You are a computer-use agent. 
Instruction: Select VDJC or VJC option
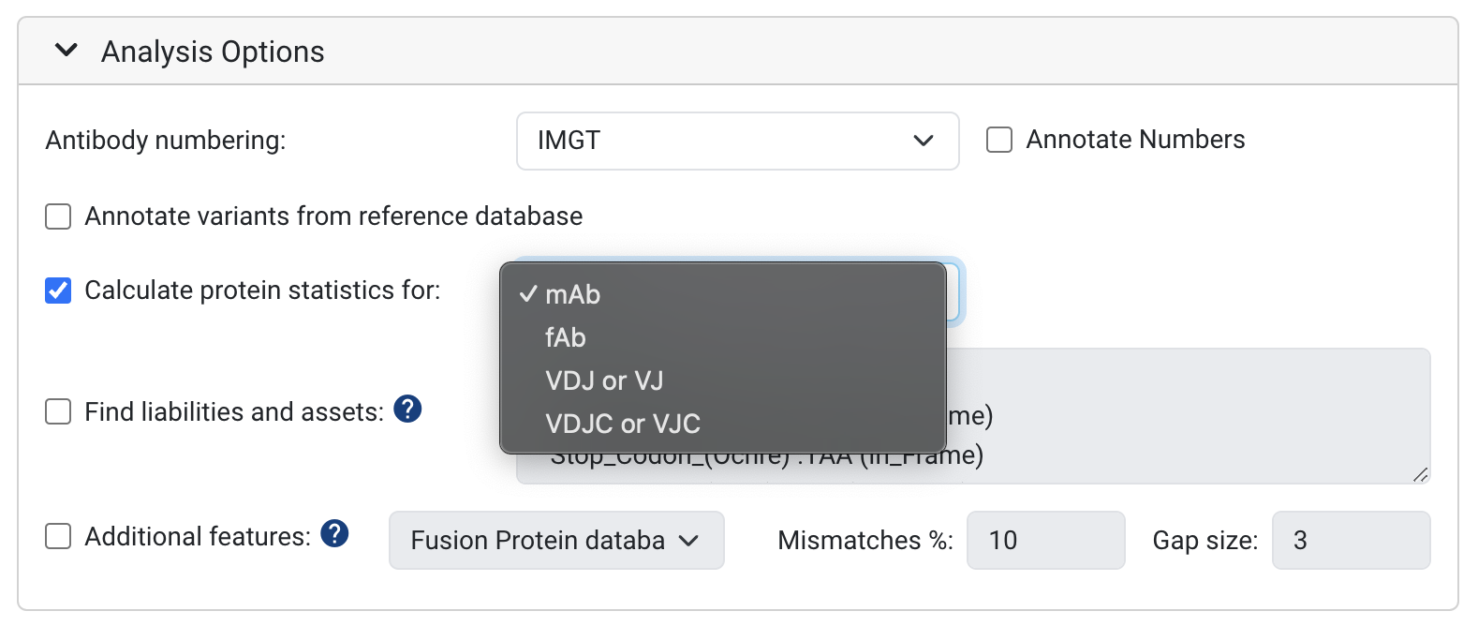623,424
